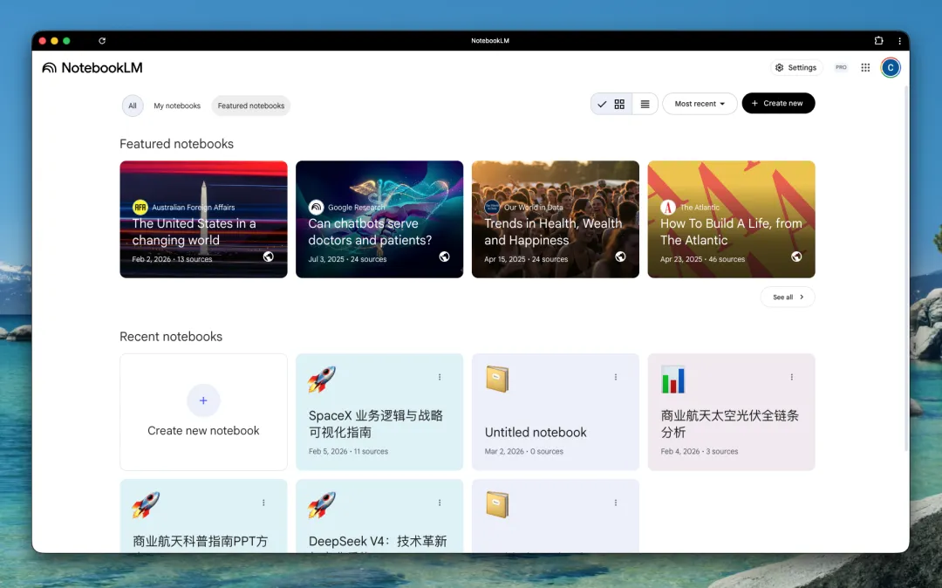Click the plus icon to create notebook
The height and width of the screenshot is (588, 942).
click(x=203, y=400)
